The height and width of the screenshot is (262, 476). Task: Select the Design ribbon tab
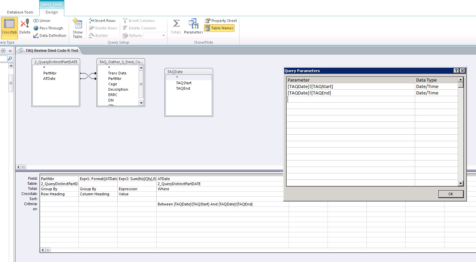[x=52, y=12]
